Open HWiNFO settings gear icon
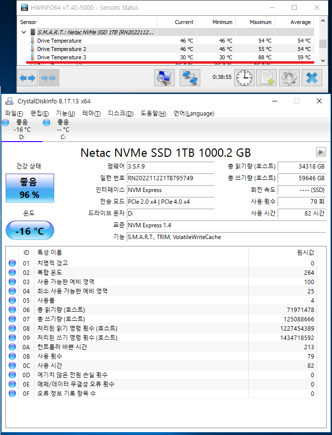This screenshot has width=332, height=435. [289, 78]
